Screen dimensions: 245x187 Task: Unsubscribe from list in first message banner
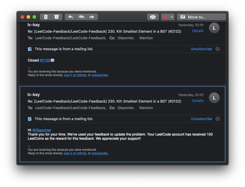pos(201,49)
